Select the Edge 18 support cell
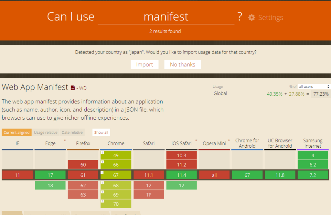The image size is (331, 215). tap(50, 185)
